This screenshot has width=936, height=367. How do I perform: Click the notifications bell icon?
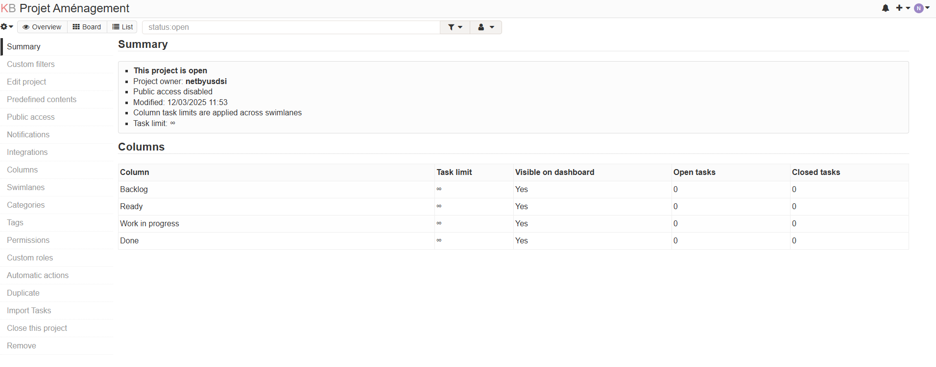point(885,8)
